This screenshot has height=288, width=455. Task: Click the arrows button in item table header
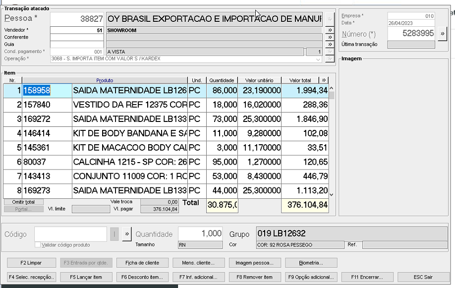(324, 80)
